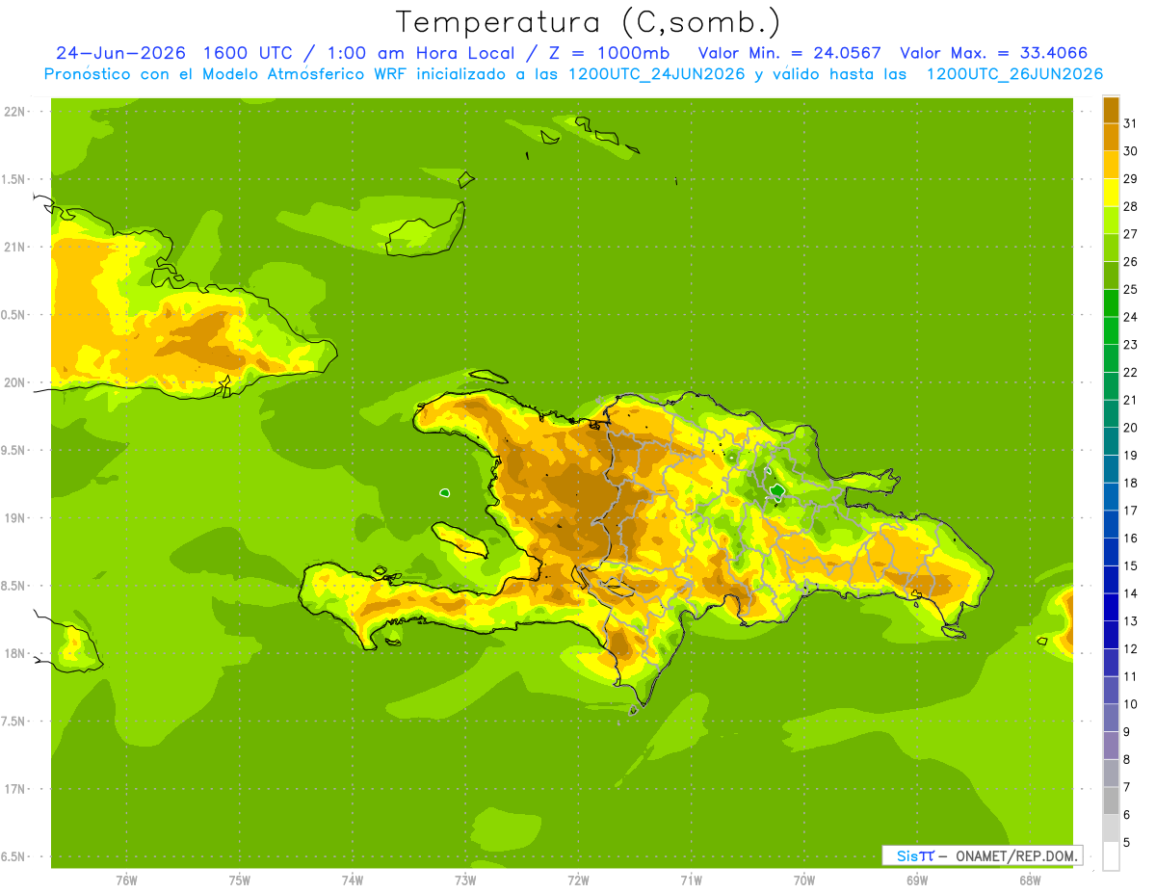Click "1200UTC_26JUN2026" valid-until time text

1014,74
